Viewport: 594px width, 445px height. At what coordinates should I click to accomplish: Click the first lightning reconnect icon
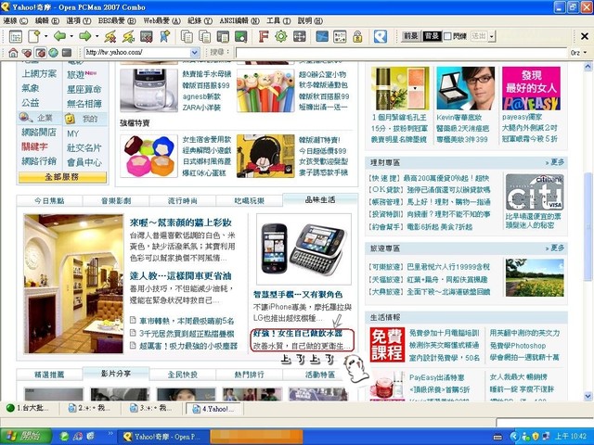(110, 36)
